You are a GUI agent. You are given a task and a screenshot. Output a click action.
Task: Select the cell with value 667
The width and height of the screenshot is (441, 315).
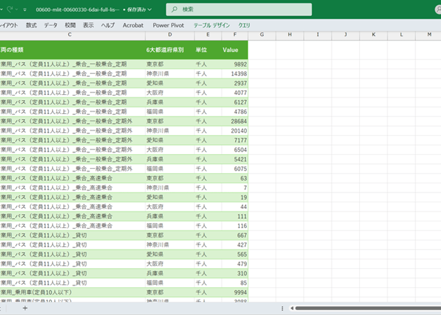[235, 235]
